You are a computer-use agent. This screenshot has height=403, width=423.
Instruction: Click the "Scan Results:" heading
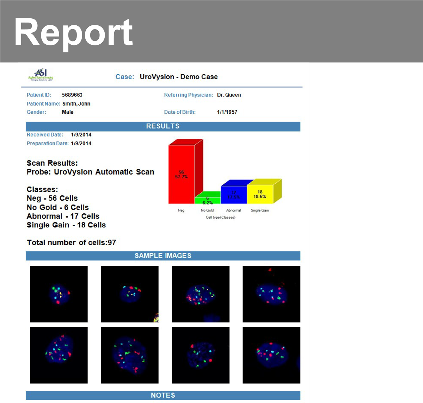pos(52,163)
